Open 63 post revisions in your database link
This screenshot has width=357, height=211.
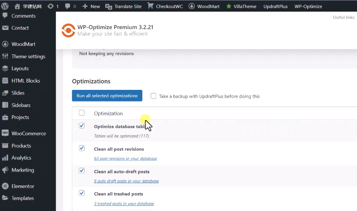[x=125, y=158]
